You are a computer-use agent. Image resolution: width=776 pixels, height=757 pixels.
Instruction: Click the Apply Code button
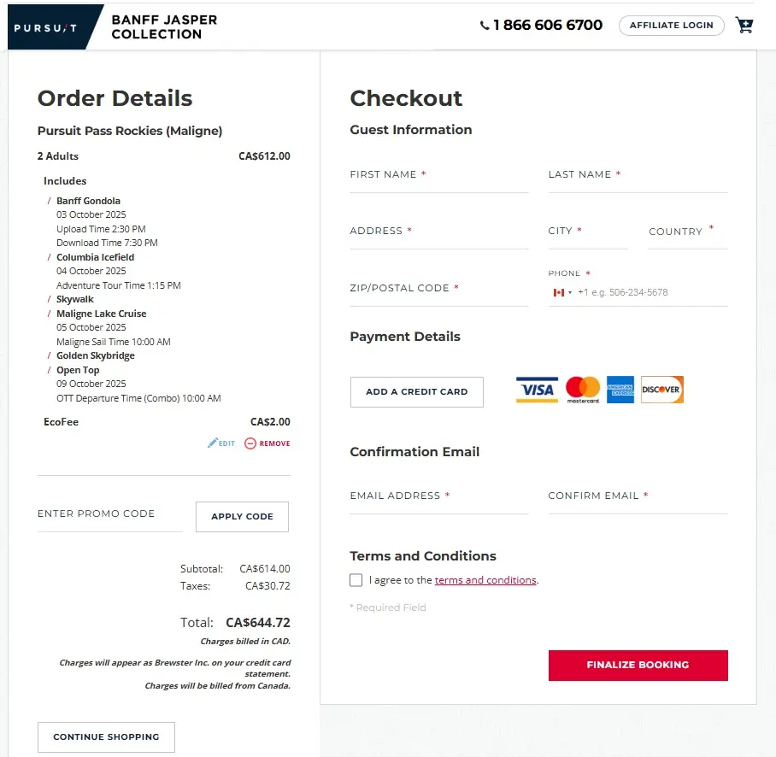pos(242,517)
